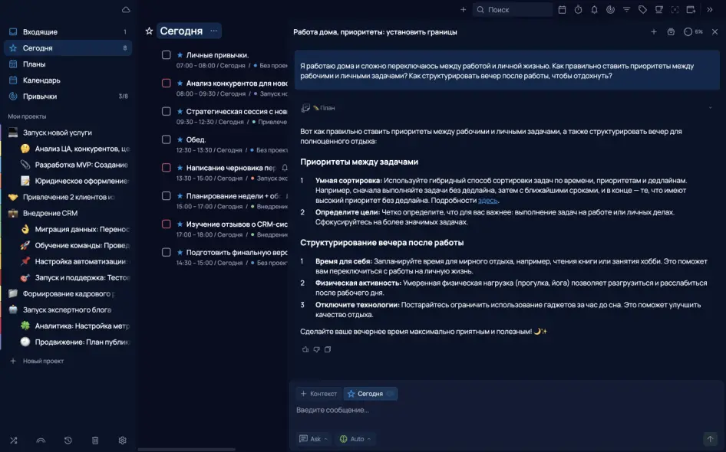Expand the toolbar with double chevron

(710, 10)
